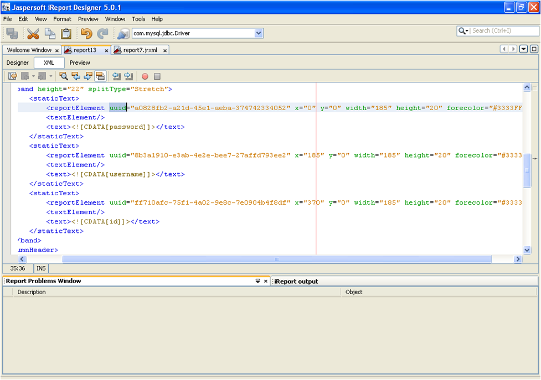541x380 pixels.
Task: Switch to the Preview view
Action: pos(80,63)
